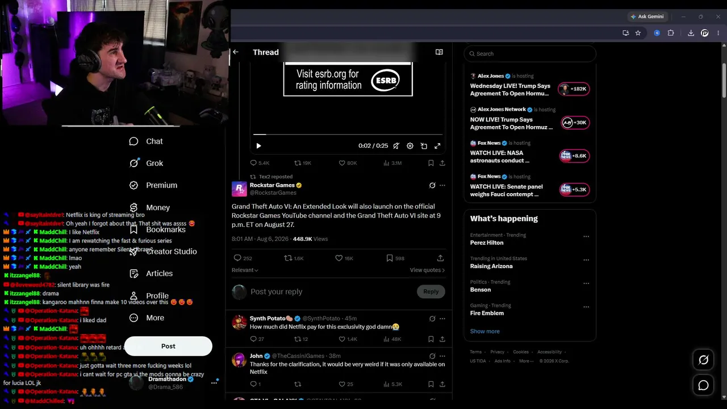The image size is (727, 409).
Task: Click the Search field
Action: point(530,53)
